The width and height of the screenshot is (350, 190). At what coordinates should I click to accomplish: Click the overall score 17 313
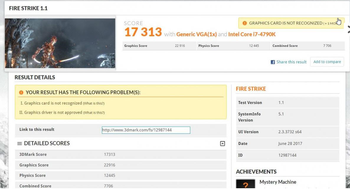click(143, 32)
